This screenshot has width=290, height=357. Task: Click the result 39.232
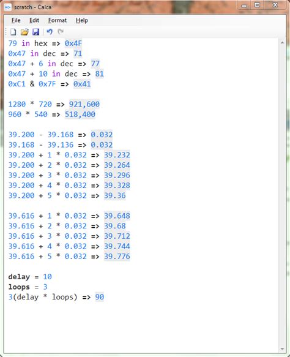click(117, 155)
